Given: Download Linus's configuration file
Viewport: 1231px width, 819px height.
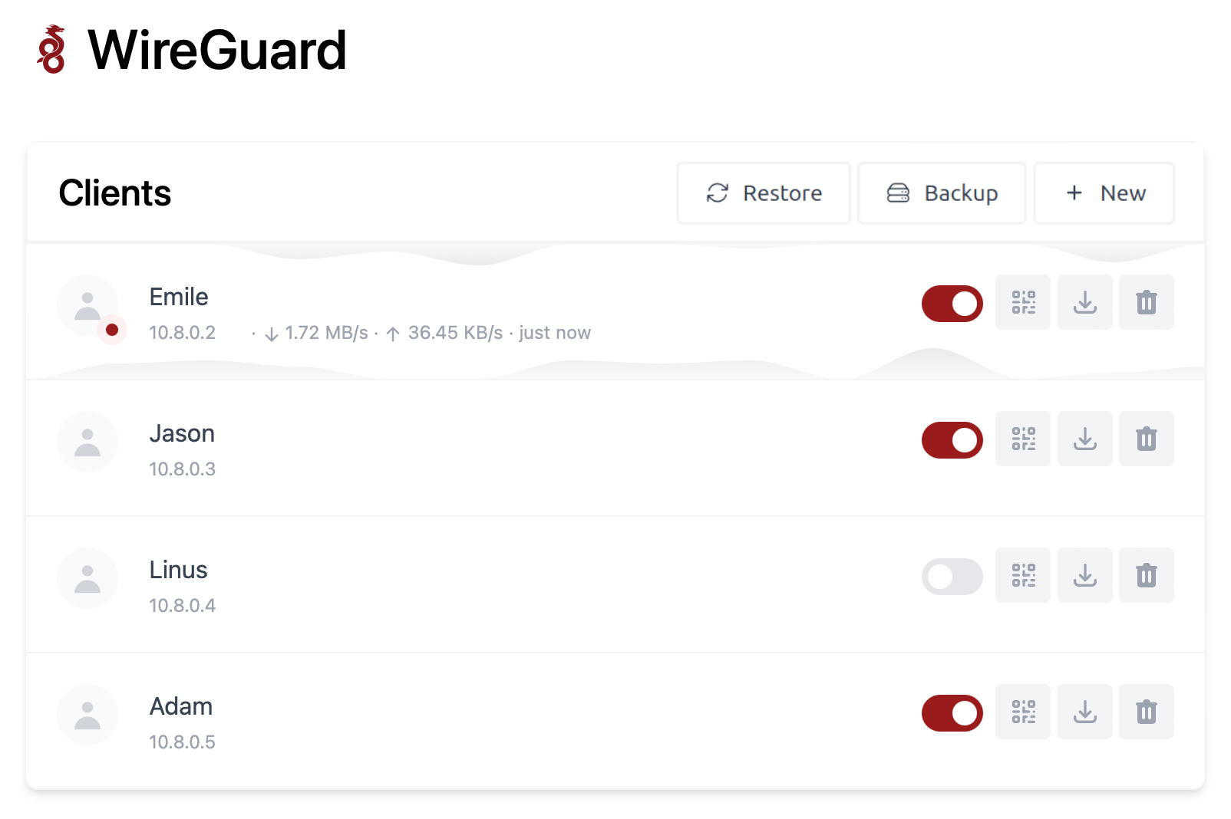Looking at the screenshot, I should pos(1084,575).
